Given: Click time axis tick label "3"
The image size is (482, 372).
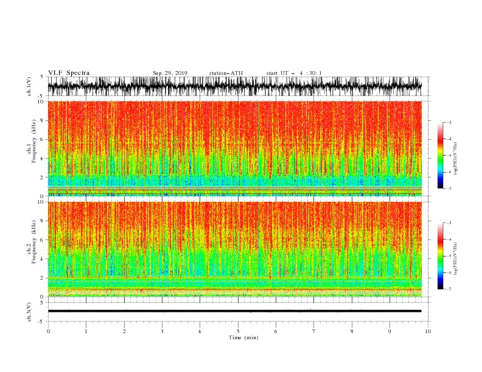Looking at the screenshot, I should click(162, 331).
